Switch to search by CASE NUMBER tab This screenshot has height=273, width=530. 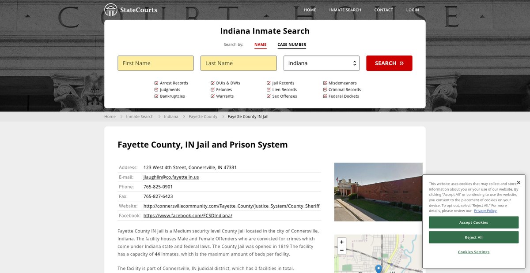292,44
